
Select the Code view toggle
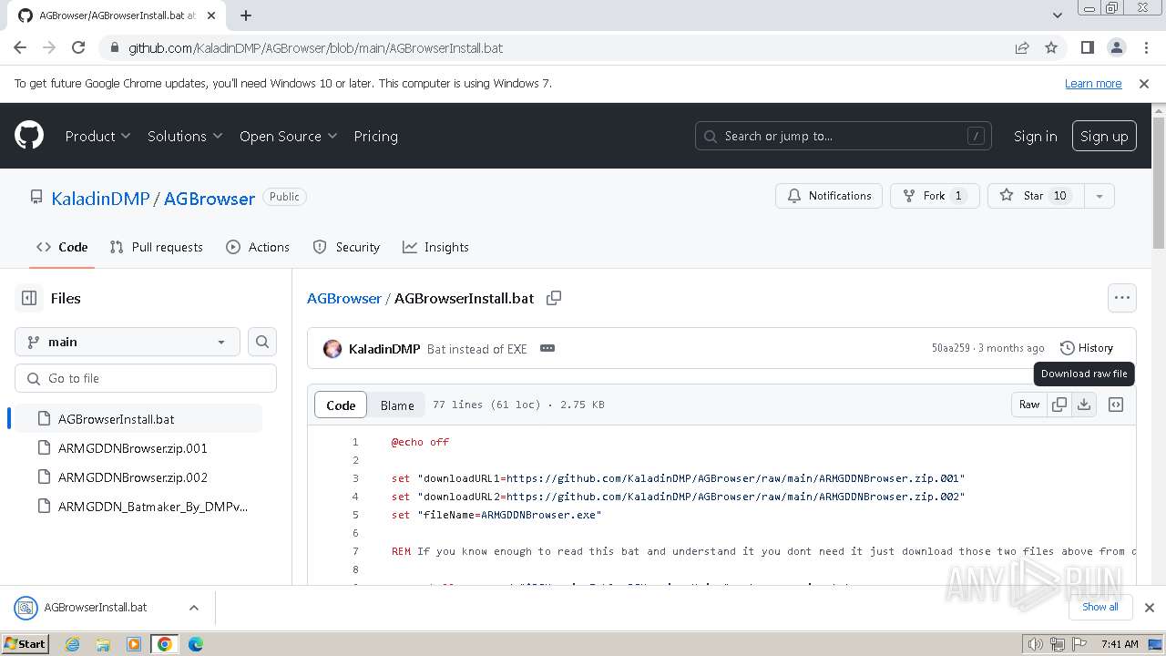click(341, 405)
